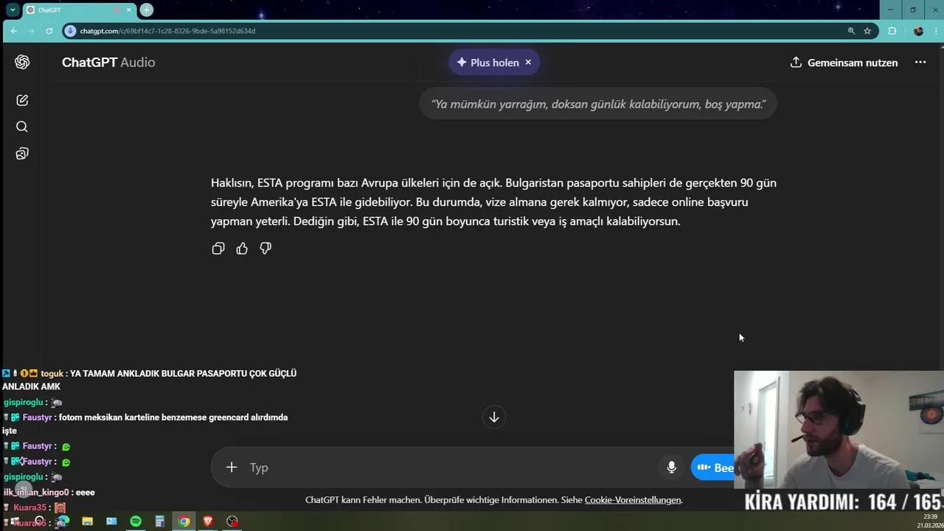Reload the ChatGPT page

click(49, 31)
